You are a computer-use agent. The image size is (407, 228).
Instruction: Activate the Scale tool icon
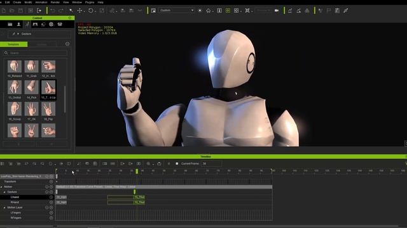102,11
